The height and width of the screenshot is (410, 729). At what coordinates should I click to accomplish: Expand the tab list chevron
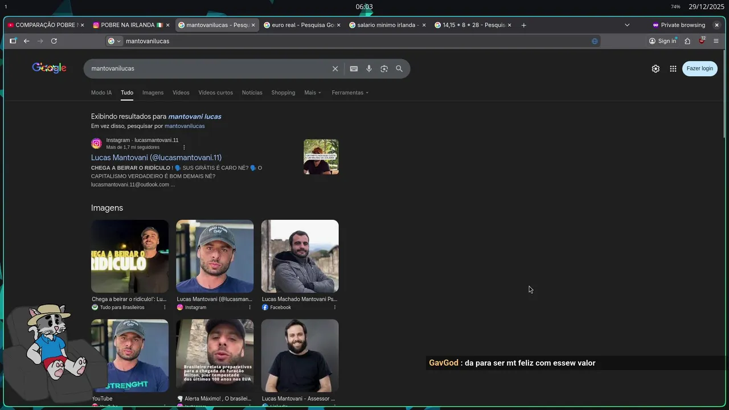click(x=627, y=25)
